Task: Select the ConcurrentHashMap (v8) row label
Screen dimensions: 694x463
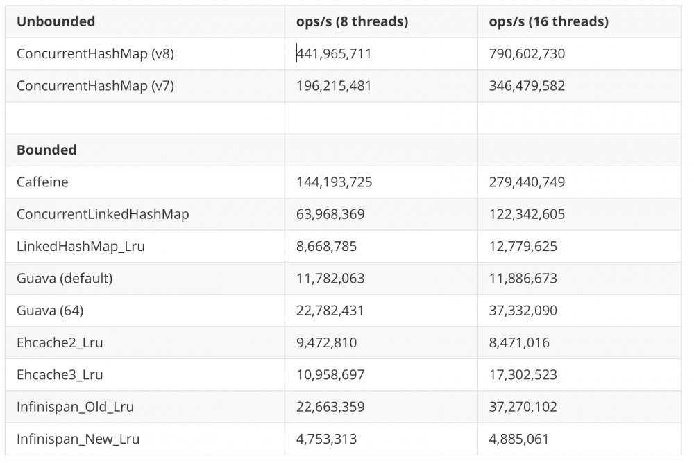Action: [x=95, y=53]
